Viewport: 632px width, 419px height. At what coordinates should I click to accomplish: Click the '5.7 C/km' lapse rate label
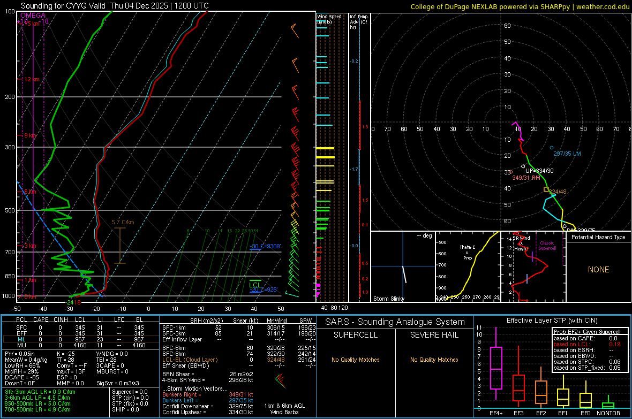[x=123, y=222]
